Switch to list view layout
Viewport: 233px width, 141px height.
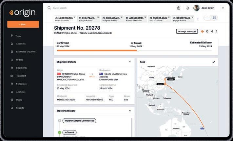(x=207, y=18)
